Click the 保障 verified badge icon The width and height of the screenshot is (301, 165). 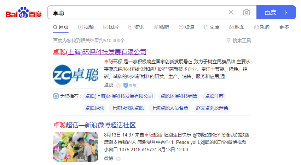pos(131,85)
